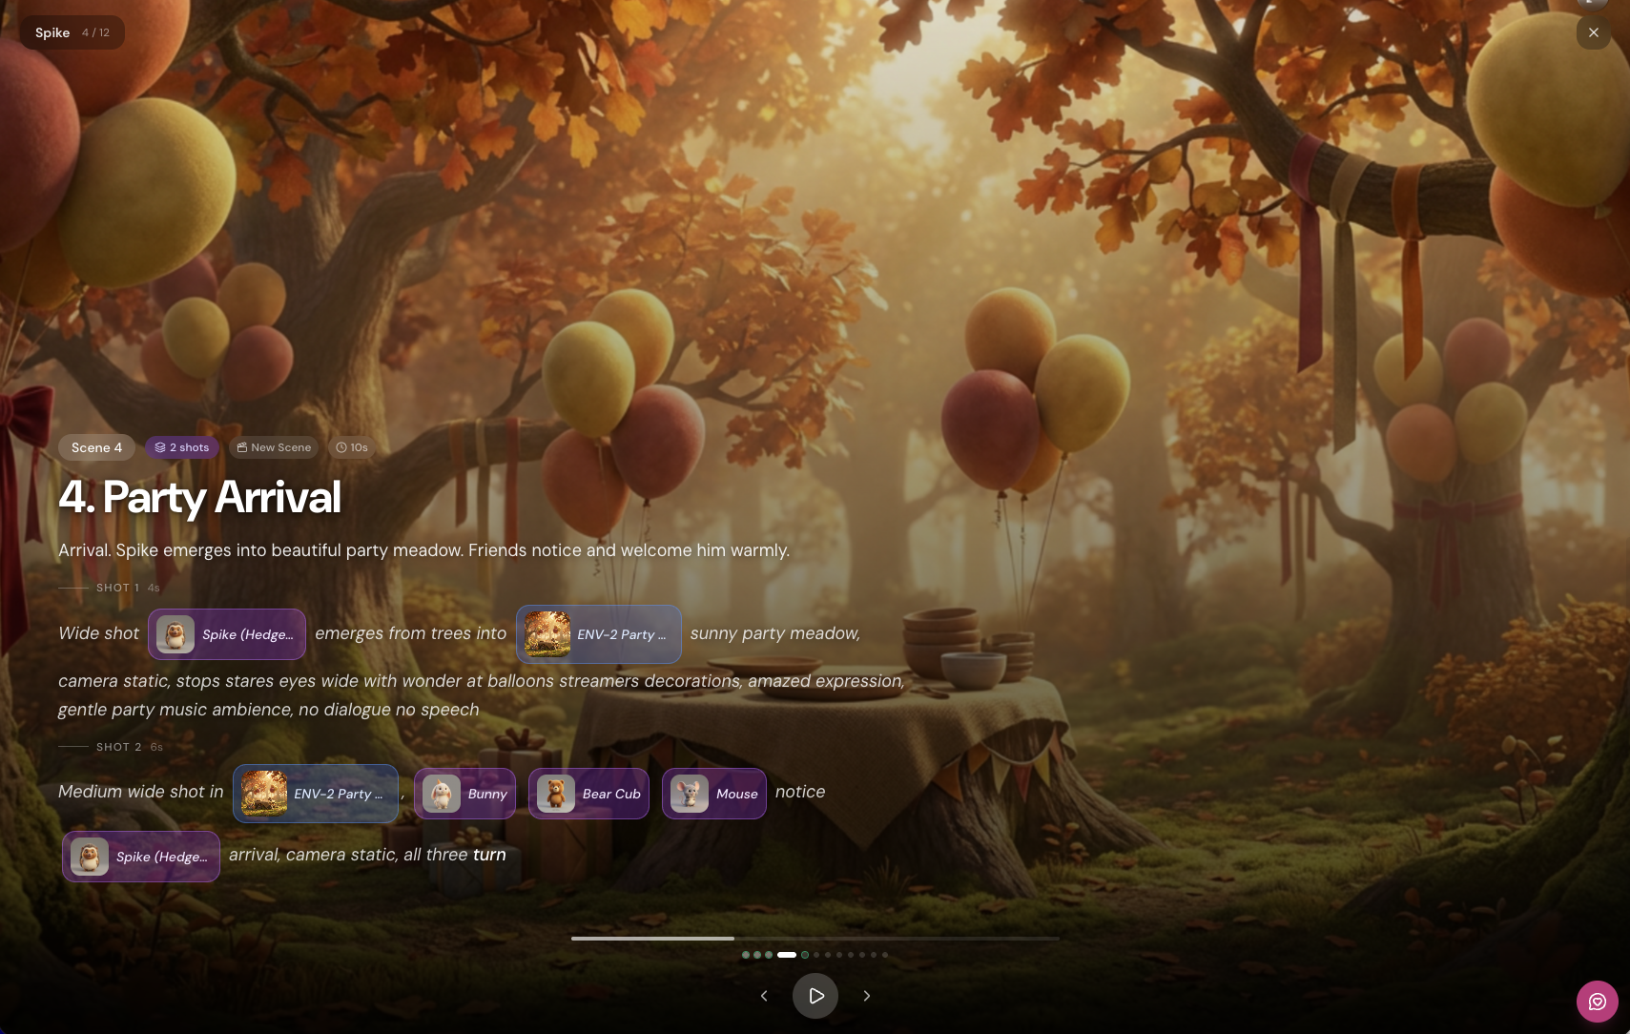The image size is (1630, 1034).
Task: Jump to the first scene pagination dot
Action: click(746, 955)
